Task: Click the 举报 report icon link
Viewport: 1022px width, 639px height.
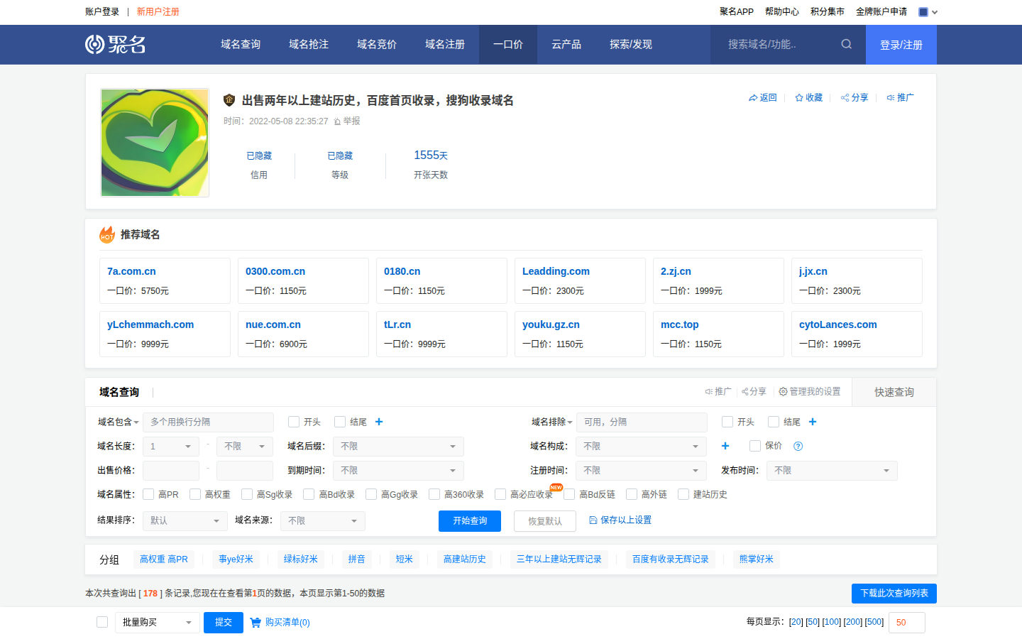Action: click(x=347, y=121)
